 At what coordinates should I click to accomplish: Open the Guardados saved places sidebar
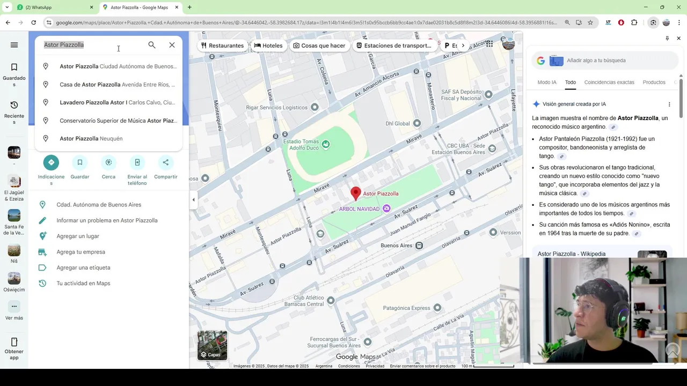[x=14, y=75]
